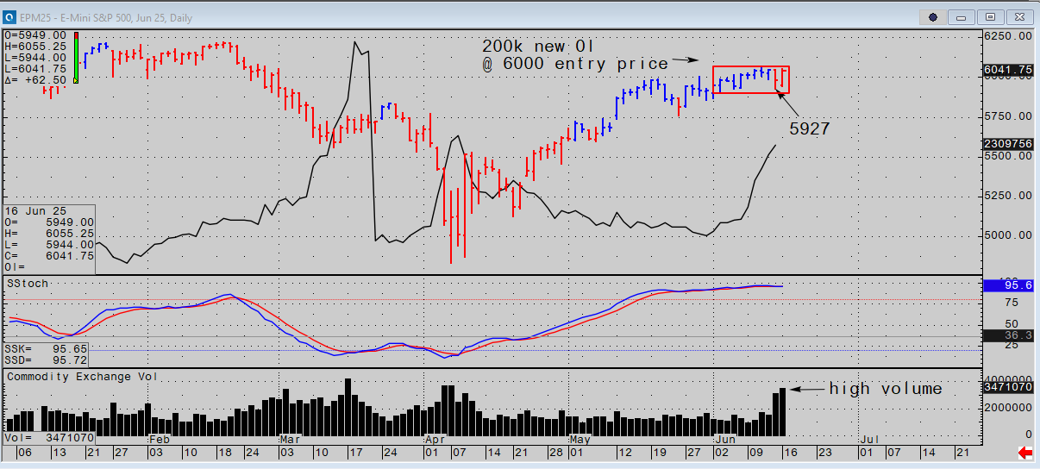The height and width of the screenshot is (469, 1040).
Task: Click the C= 6041.75 cursor close value
Action: [x=48, y=256]
